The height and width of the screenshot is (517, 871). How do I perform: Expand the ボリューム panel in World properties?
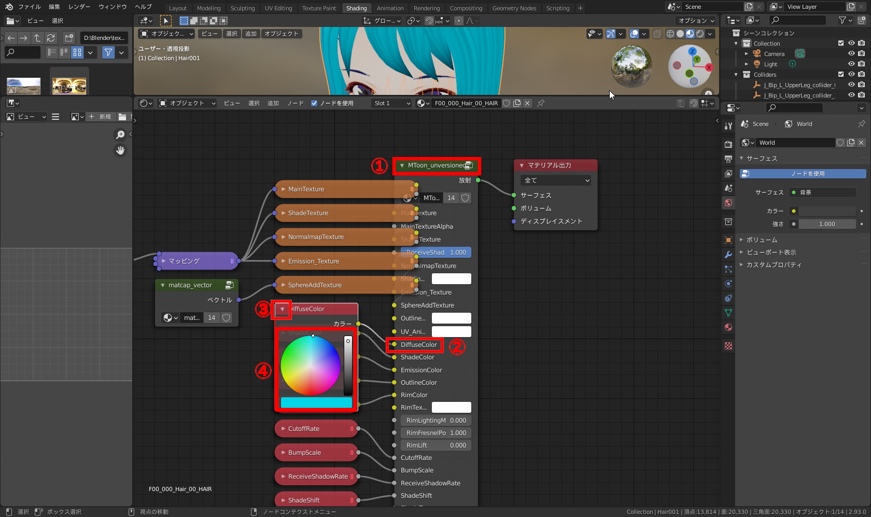(742, 240)
